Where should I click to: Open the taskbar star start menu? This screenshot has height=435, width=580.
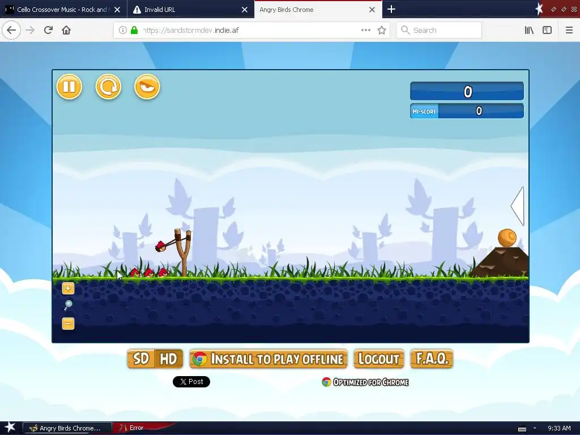pyautogui.click(x=10, y=428)
